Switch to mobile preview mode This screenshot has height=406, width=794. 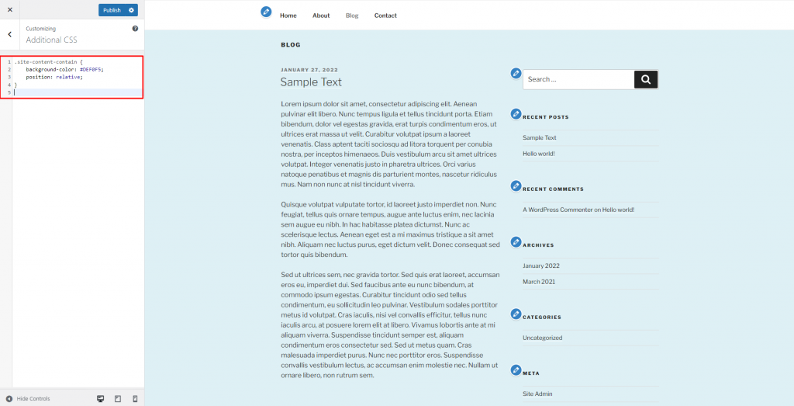point(135,398)
